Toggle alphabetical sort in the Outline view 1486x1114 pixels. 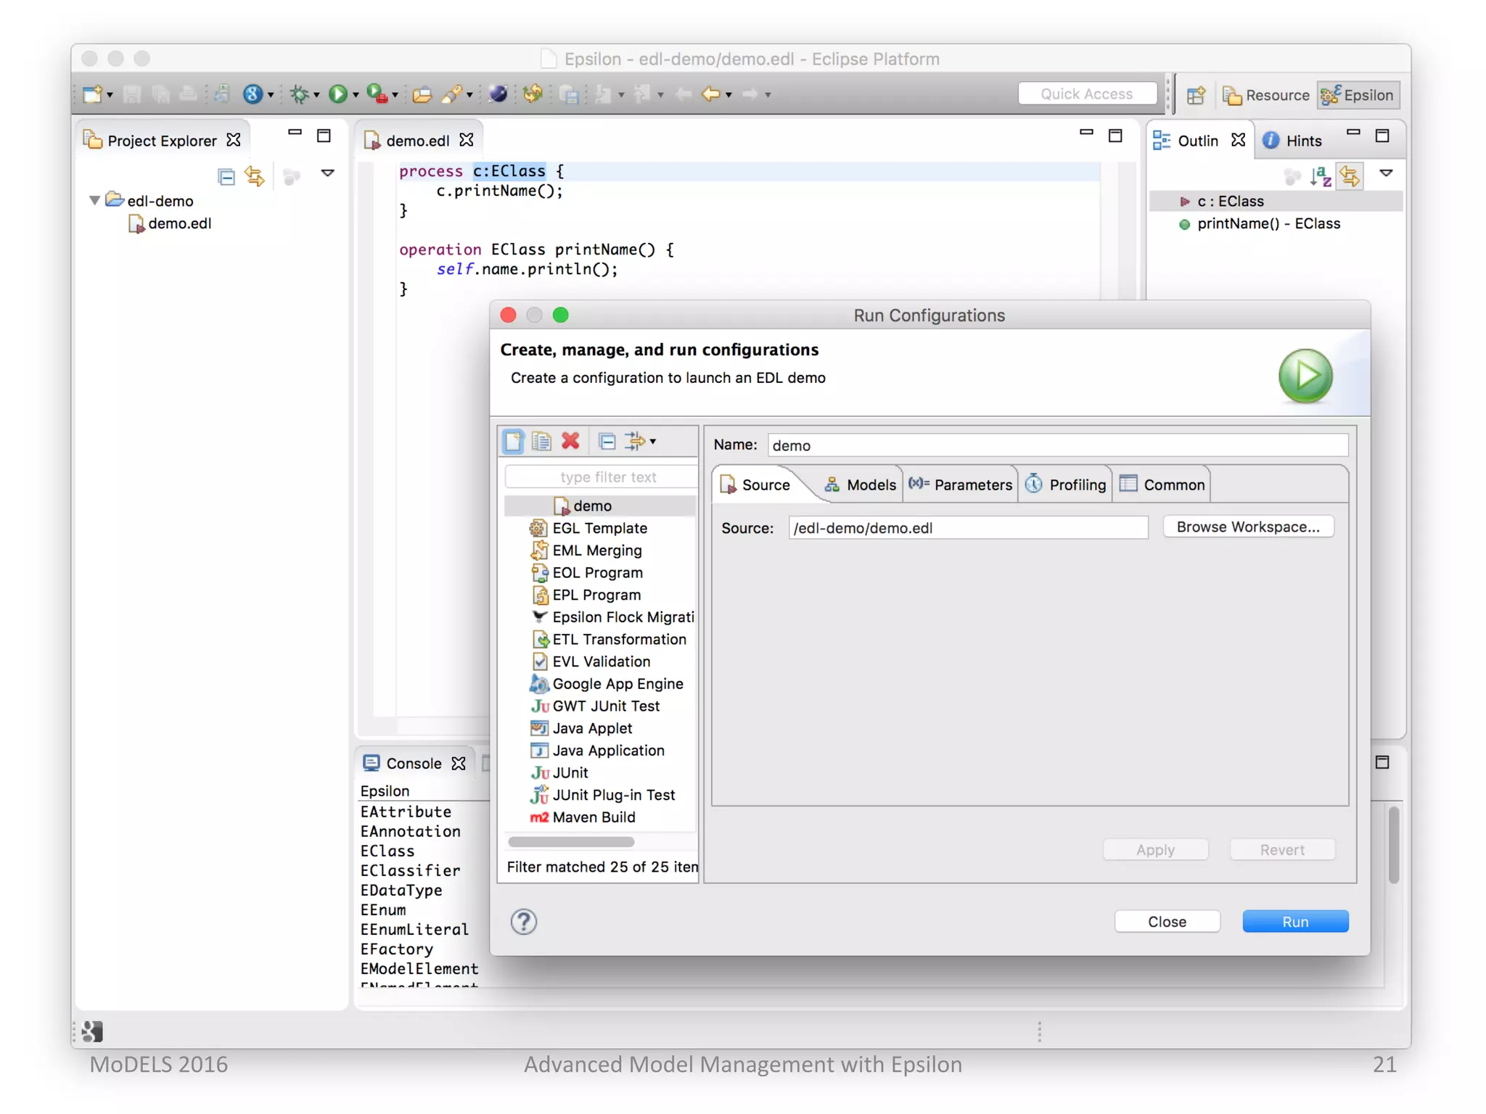click(1321, 176)
